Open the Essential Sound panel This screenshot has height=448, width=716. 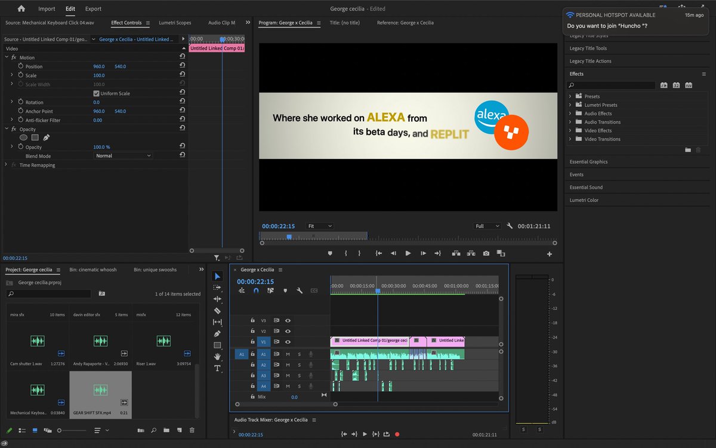[587, 187]
